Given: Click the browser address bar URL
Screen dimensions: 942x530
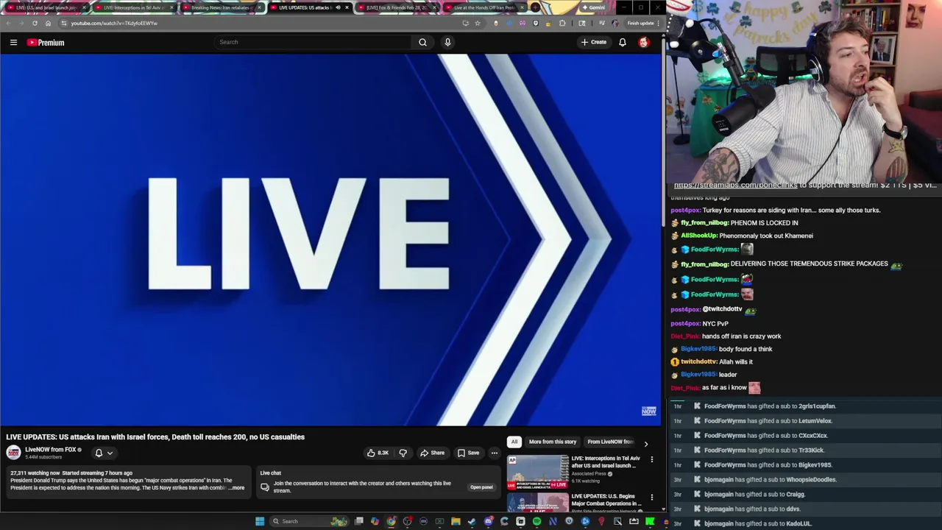Looking at the screenshot, I should pyautogui.click(x=114, y=23).
